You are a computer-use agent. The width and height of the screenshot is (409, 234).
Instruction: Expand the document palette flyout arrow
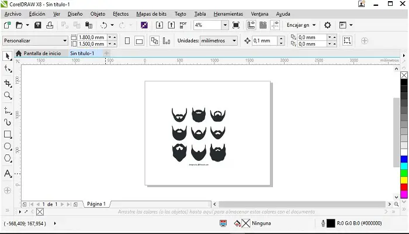tap(20, 212)
